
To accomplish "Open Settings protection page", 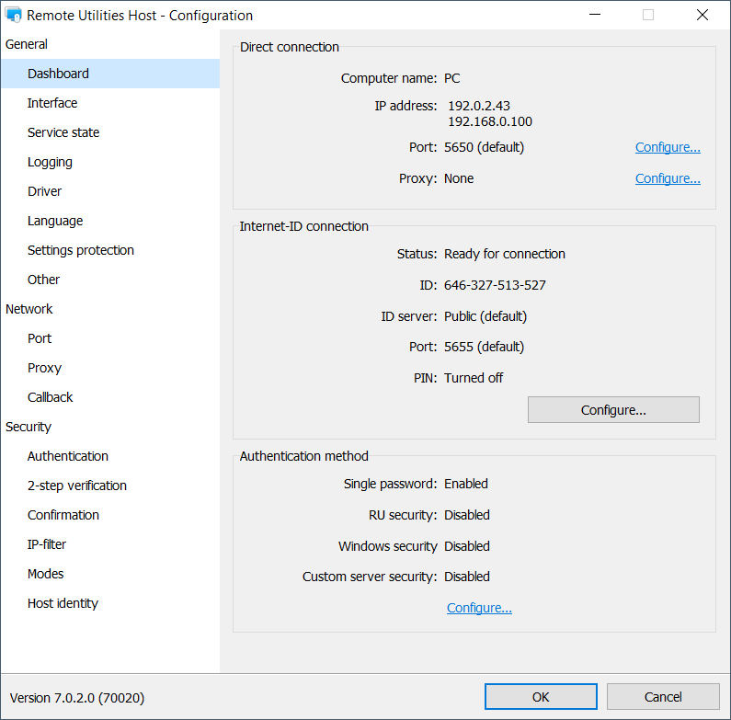I will pyautogui.click(x=81, y=250).
